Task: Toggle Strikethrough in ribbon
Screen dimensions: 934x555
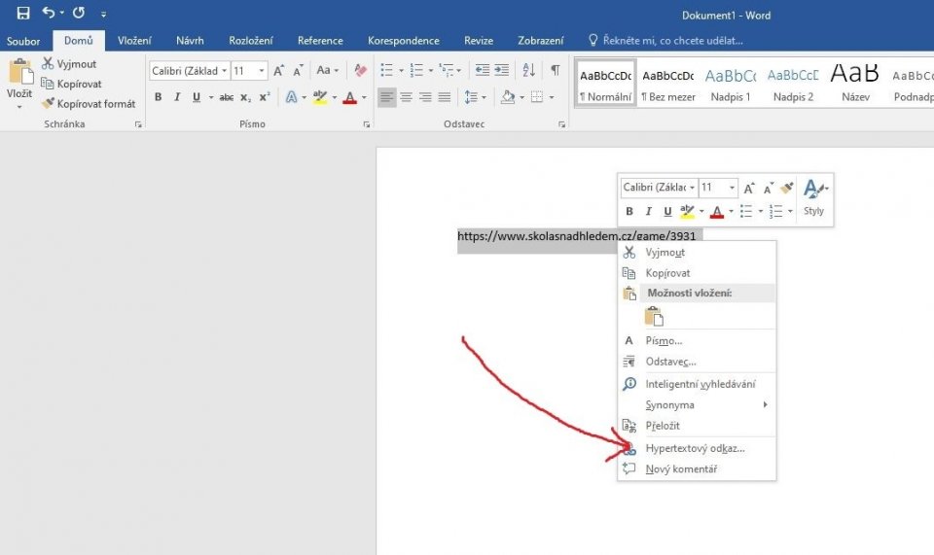Action: 227,97
